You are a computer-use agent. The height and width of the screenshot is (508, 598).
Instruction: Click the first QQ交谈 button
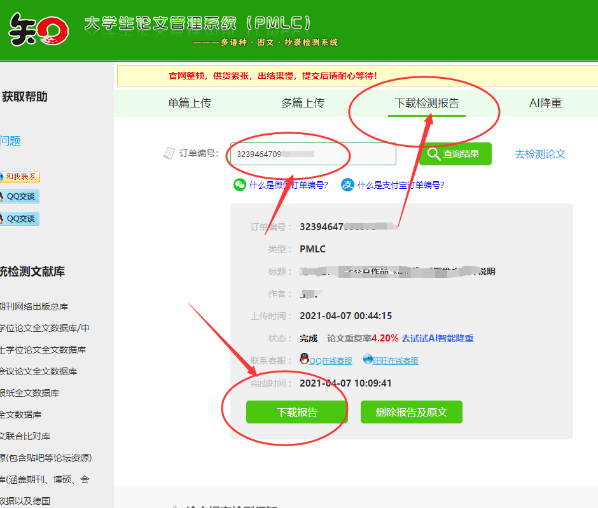click(x=20, y=196)
